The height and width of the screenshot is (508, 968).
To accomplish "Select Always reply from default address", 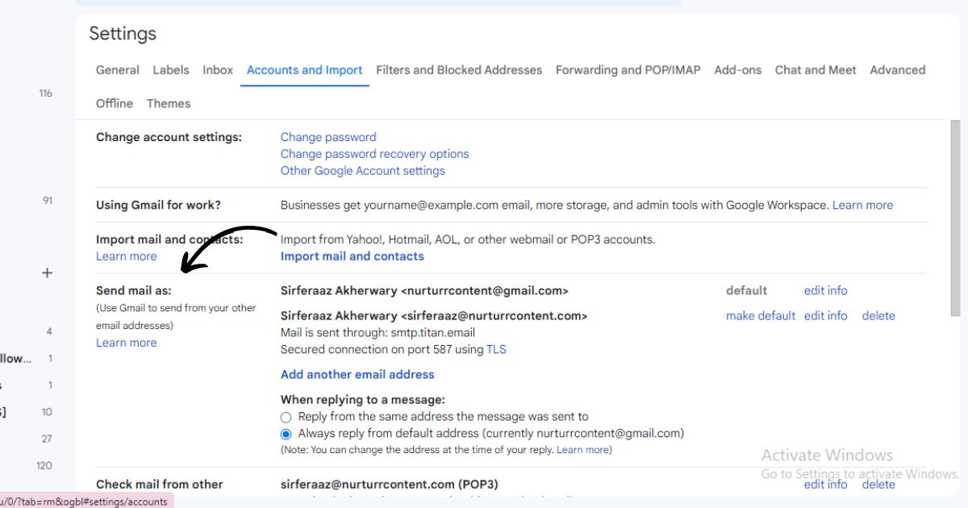I will coord(286,434).
